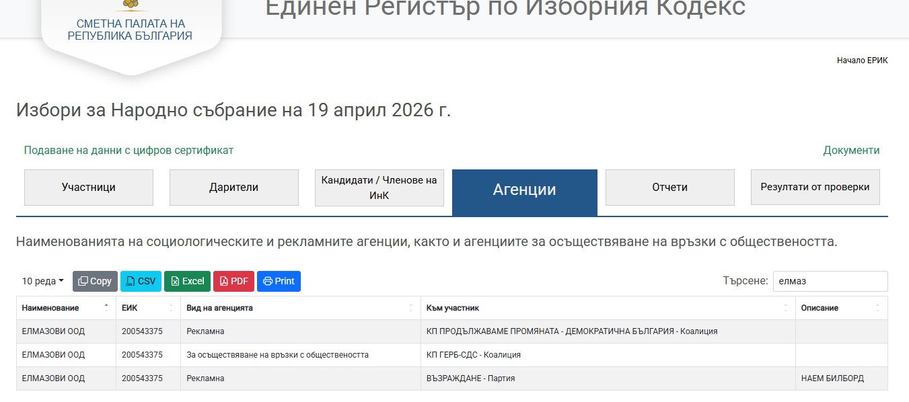This screenshot has height=402, width=909.
Task: Print the agencies table
Action: coord(279,281)
